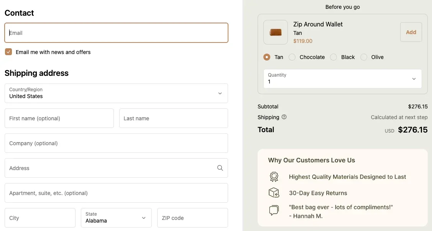The width and height of the screenshot is (432, 231).
Task: Click the Company field
Action: [x=116, y=143]
